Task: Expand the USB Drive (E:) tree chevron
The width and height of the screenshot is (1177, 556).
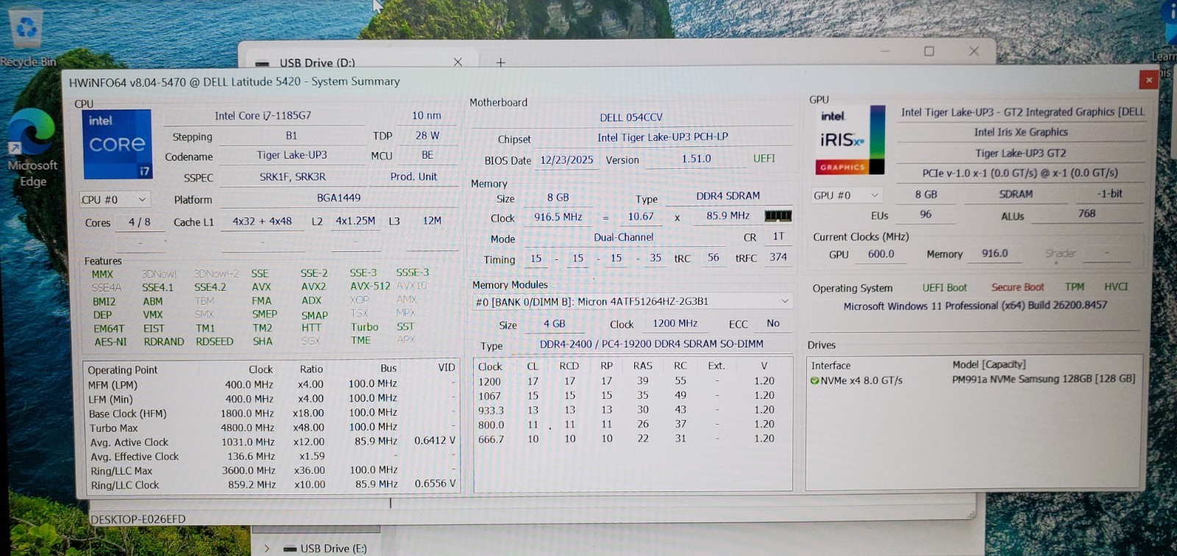Action: (x=267, y=549)
